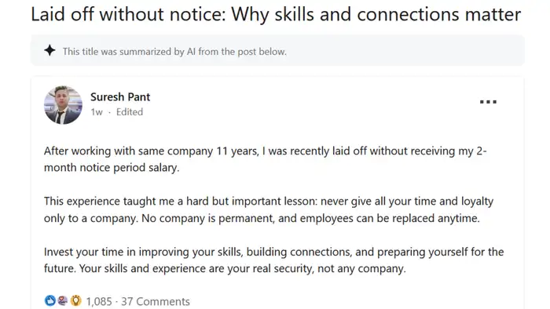Click the line starting "This experience taught me"
Screen dimensions: 550x309
pyautogui.click(x=269, y=202)
